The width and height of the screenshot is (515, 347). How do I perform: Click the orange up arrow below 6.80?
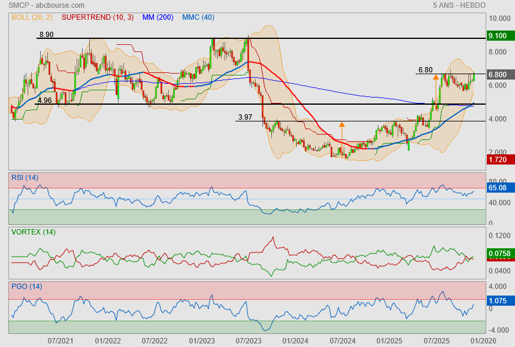(435, 77)
